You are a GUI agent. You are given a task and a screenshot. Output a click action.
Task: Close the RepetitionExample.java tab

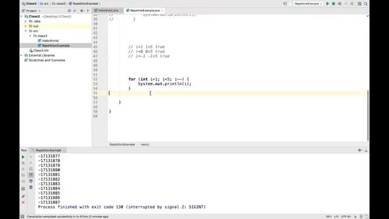[162, 11]
